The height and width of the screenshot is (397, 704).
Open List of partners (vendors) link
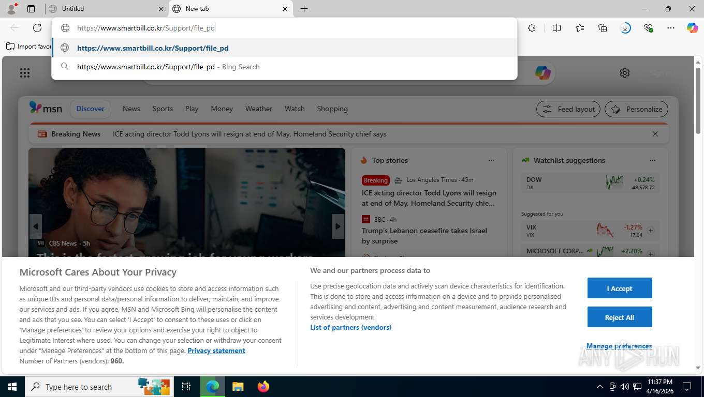(351, 327)
